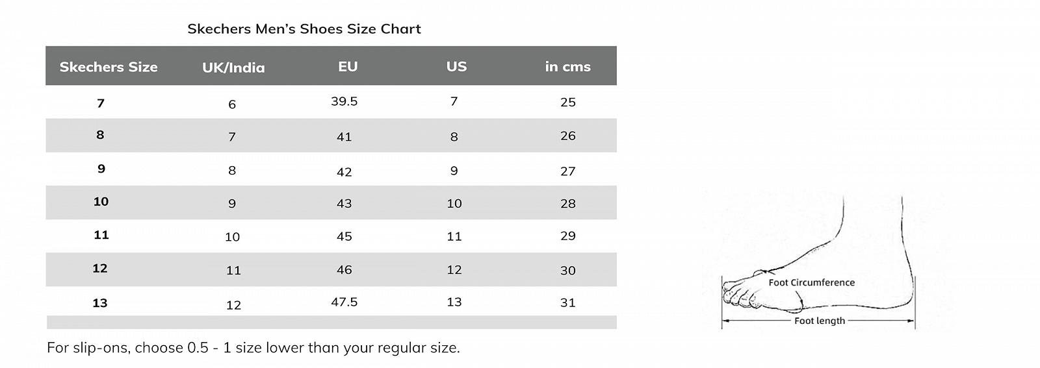Click the Skechers Size column header
The image size is (1040, 368).
109,67
